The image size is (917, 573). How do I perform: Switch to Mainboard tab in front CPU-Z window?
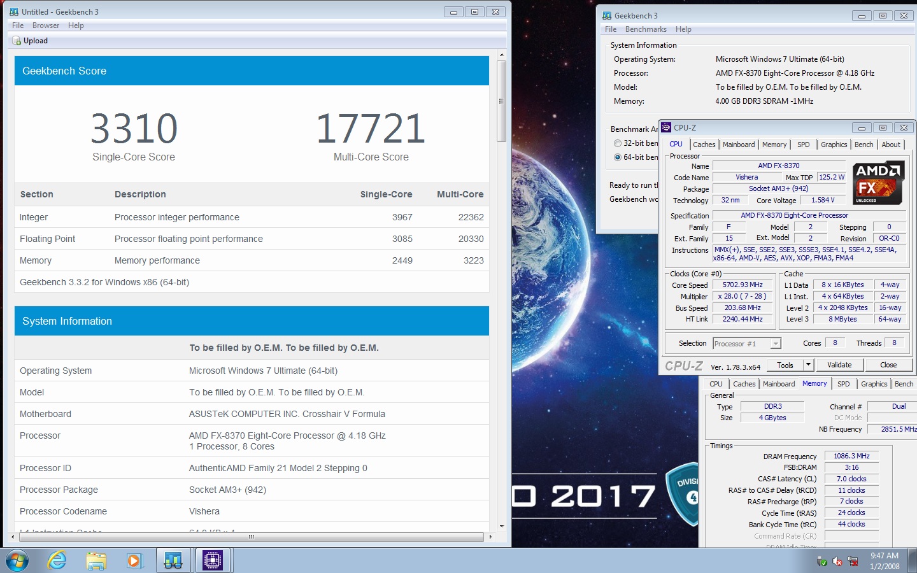click(x=739, y=145)
